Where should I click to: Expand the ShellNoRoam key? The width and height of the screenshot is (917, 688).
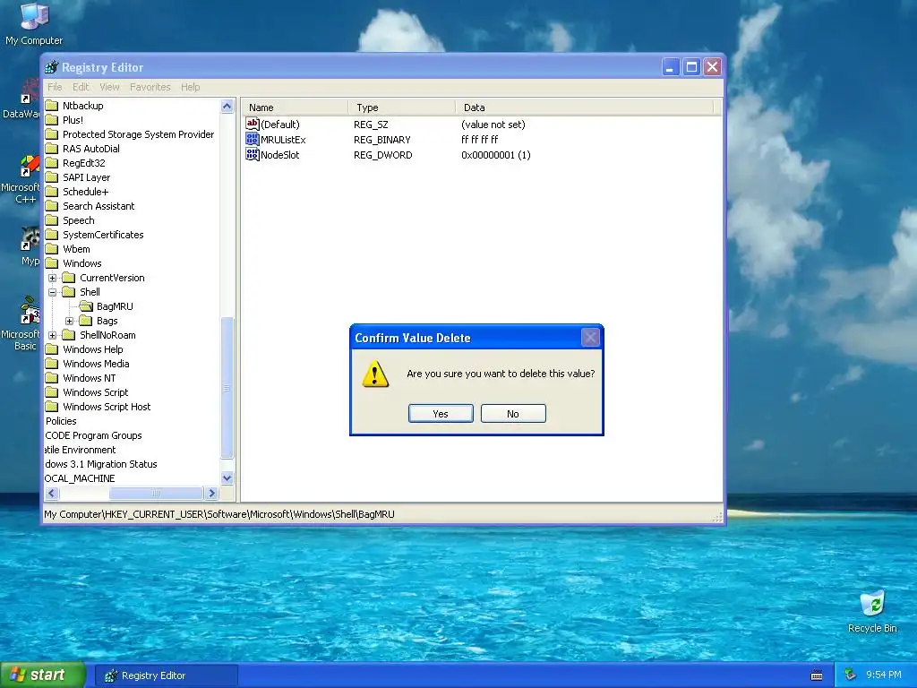click(52, 335)
